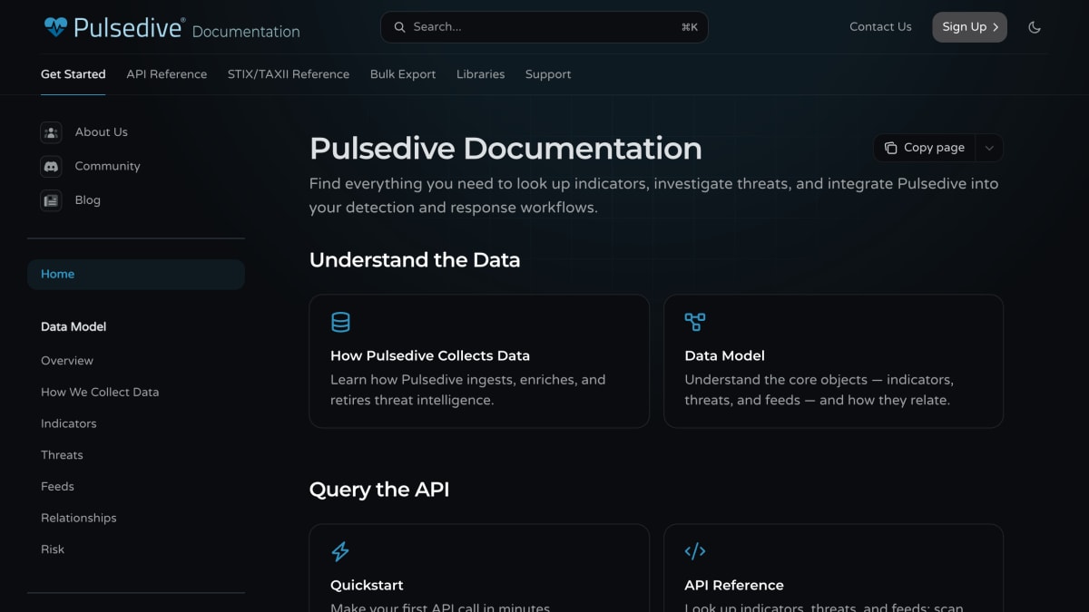The height and width of the screenshot is (612, 1089).
Task: Open the Quickstart card title
Action: tap(367, 586)
